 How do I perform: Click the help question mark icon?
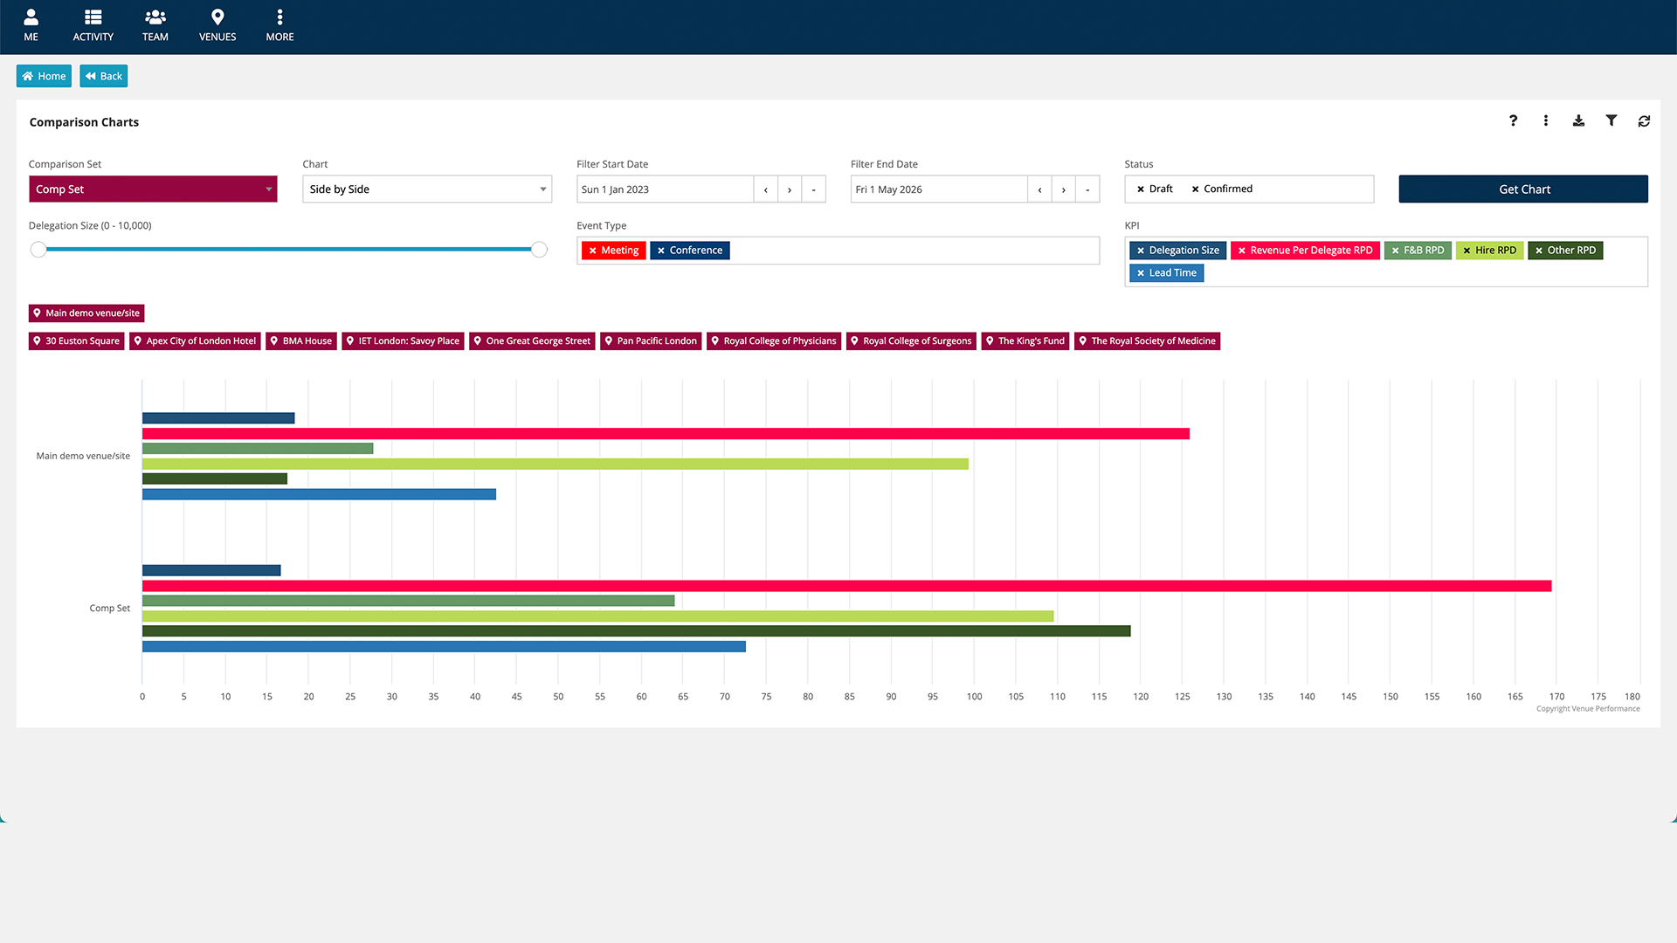point(1513,120)
